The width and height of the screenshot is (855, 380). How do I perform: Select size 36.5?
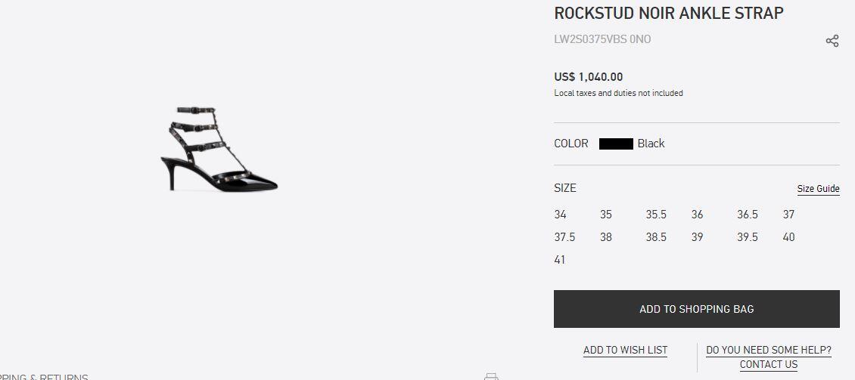coord(747,215)
